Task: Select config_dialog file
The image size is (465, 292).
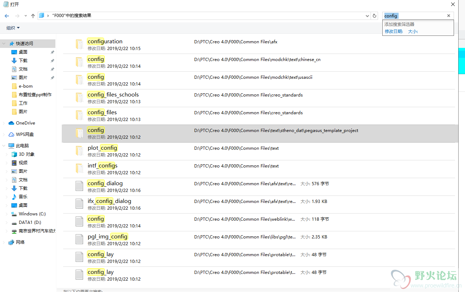Action: pyautogui.click(x=258, y=187)
